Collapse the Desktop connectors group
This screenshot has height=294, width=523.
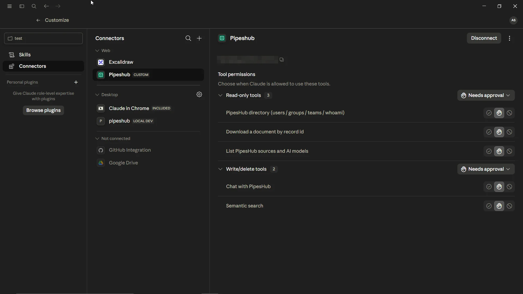tap(97, 95)
